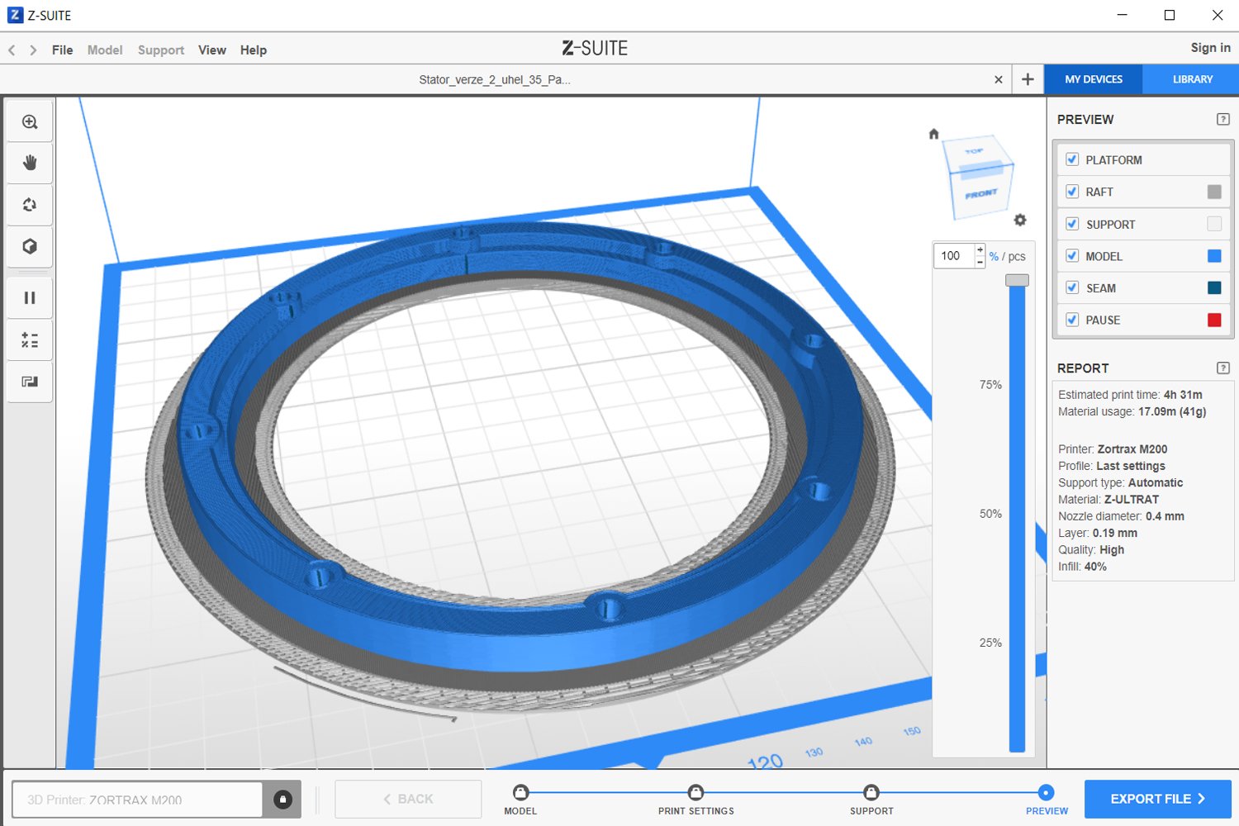Viewport: 1239px width, 826px height.
Task: Open the layer settings list icon
Action: coord(30,340)
